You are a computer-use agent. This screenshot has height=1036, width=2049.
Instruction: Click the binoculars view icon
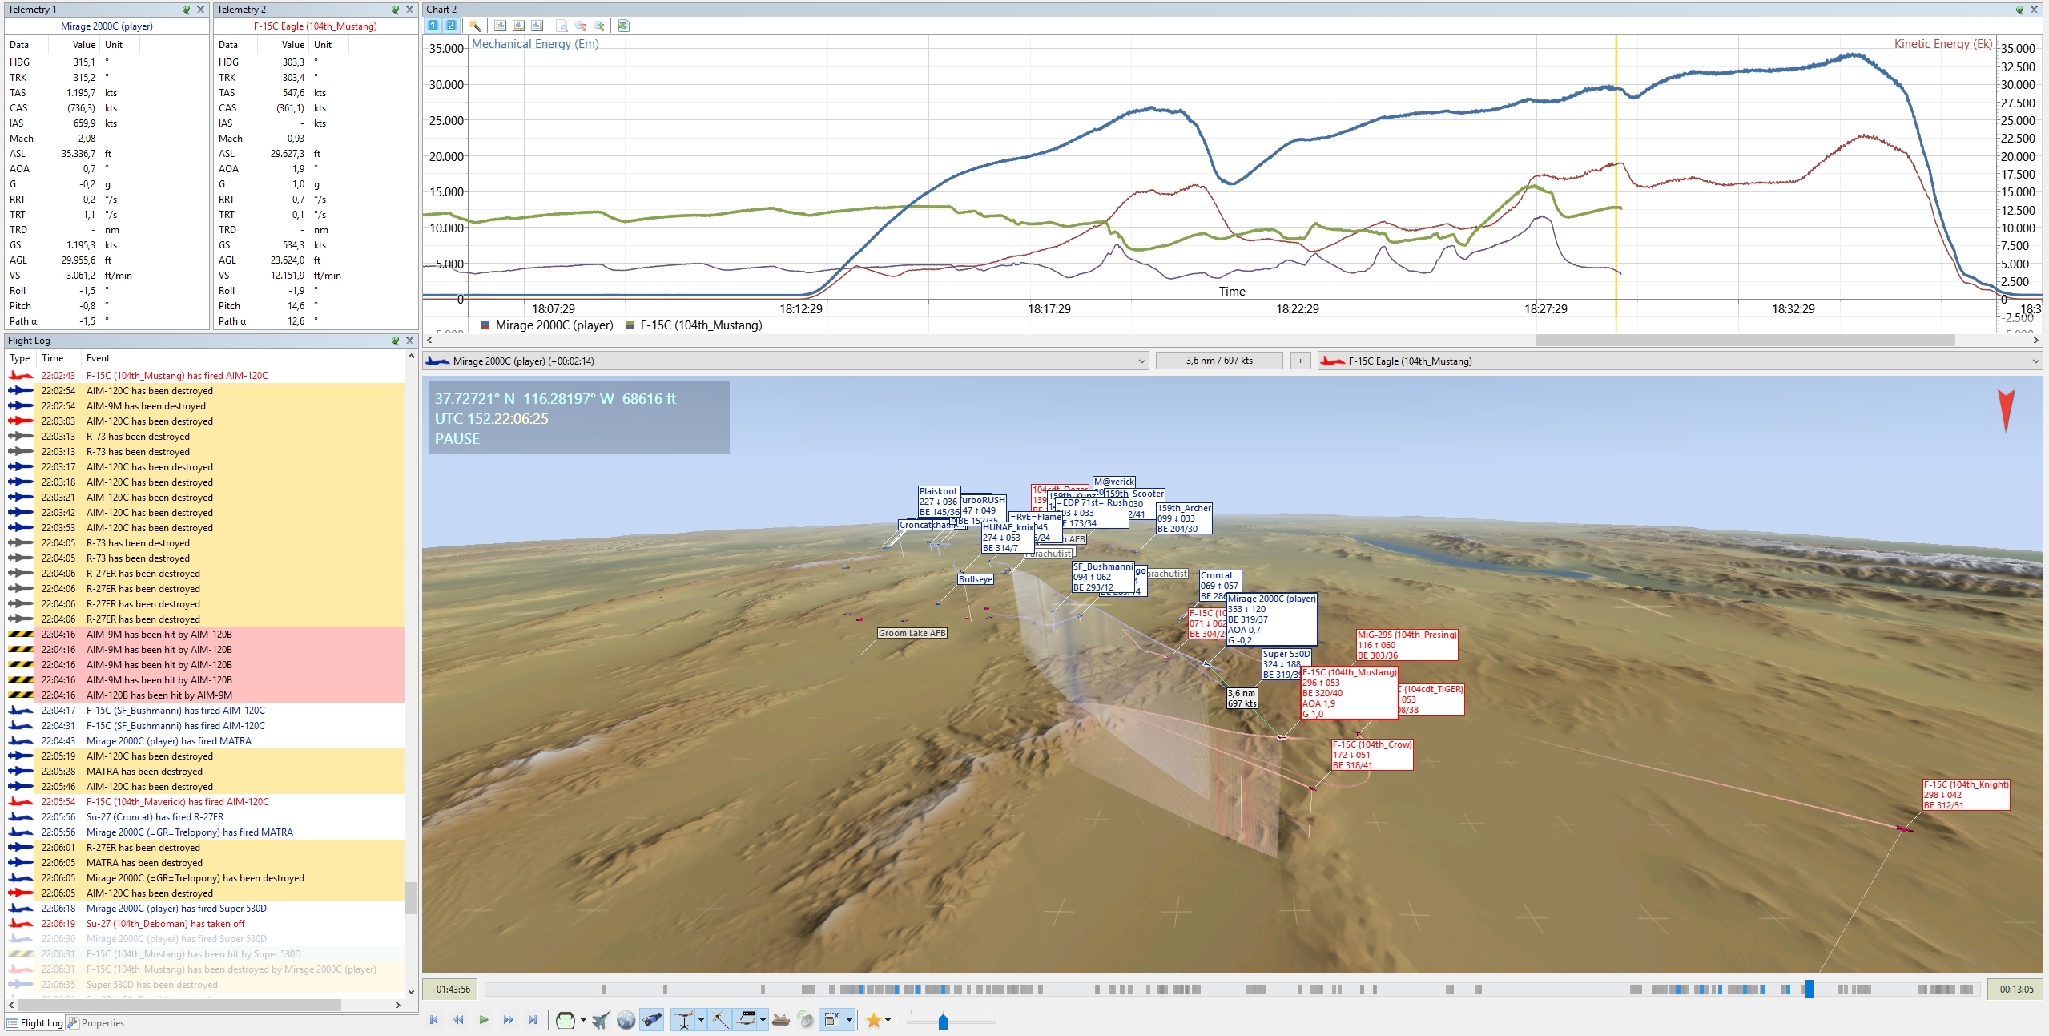(x=652, y=1020)
